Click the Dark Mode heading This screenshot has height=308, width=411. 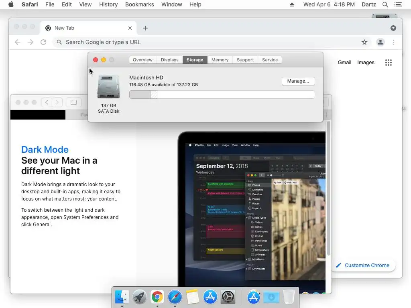click(45, 150)
